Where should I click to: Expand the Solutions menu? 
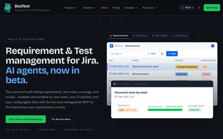90,8
